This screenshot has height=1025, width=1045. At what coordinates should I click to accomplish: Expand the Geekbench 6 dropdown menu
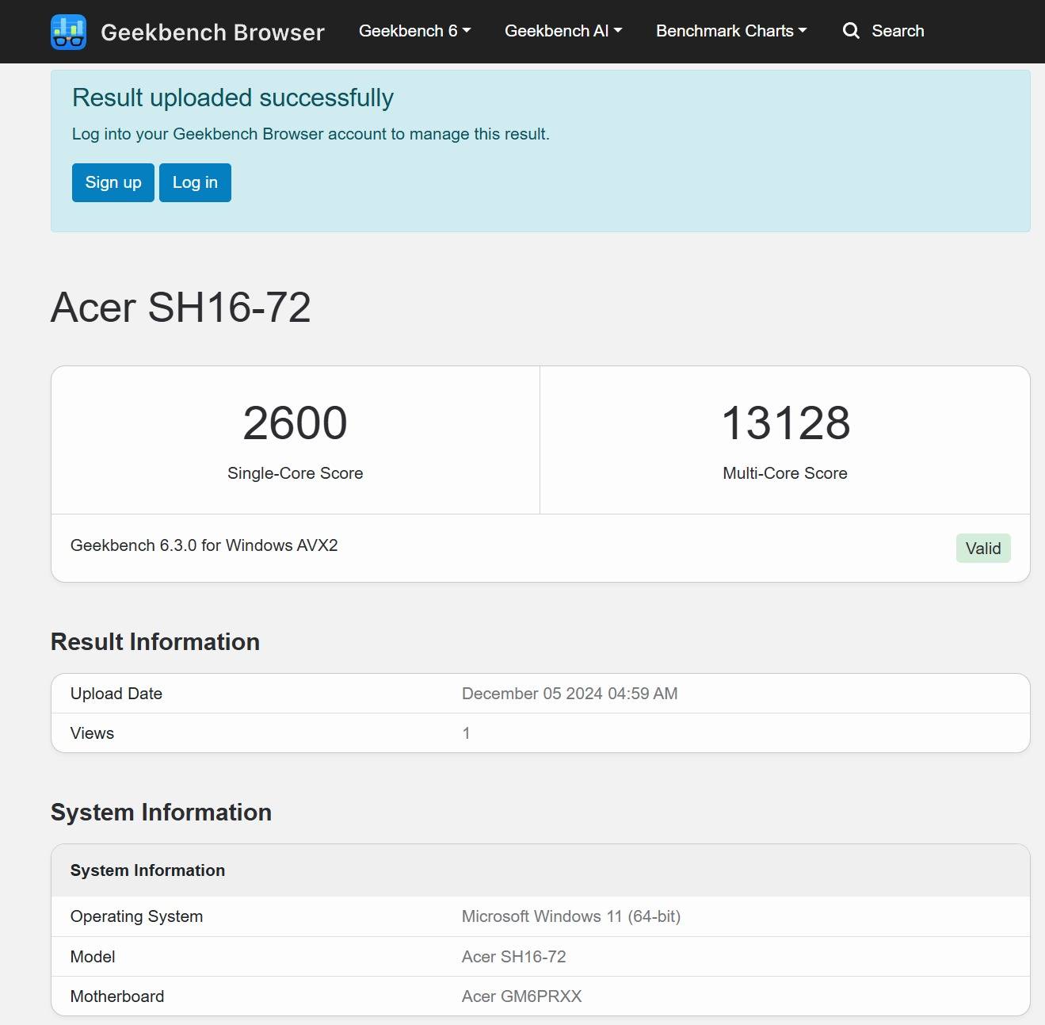(414, 31)
